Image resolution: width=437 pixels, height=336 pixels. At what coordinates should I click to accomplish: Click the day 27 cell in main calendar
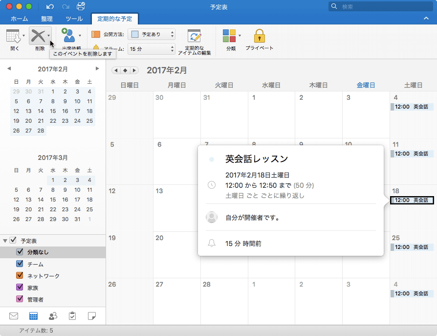coord(176,301)
